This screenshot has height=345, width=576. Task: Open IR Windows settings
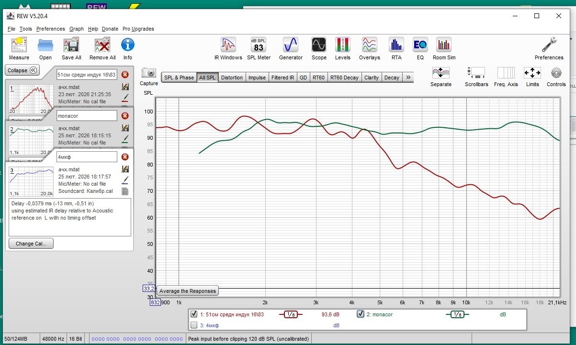pyautogui.click(x=228, y=49)
